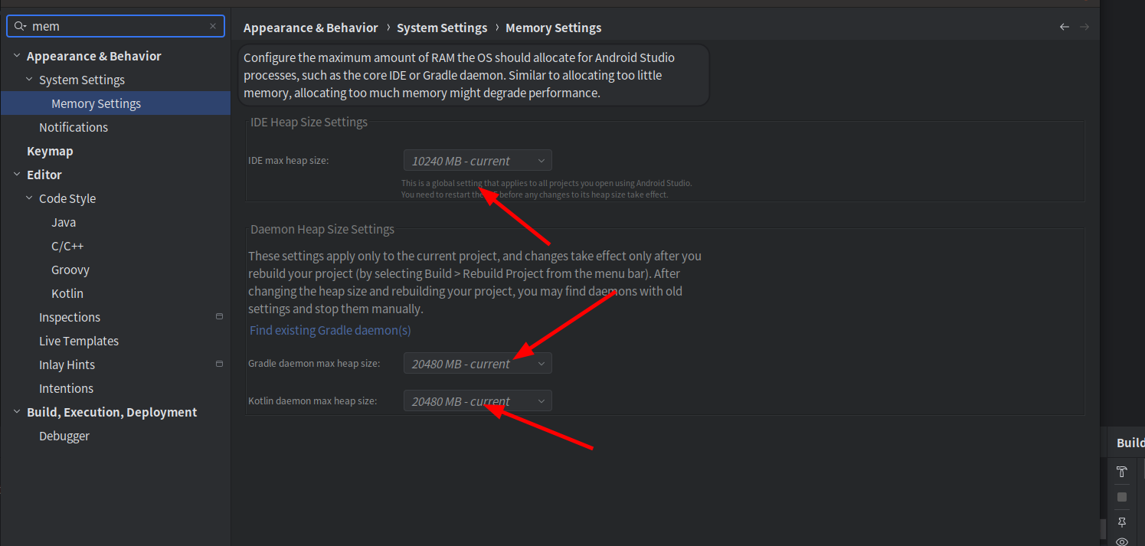
Task: Click the hammer build icon in Build panel
Action: (1122, 472)
